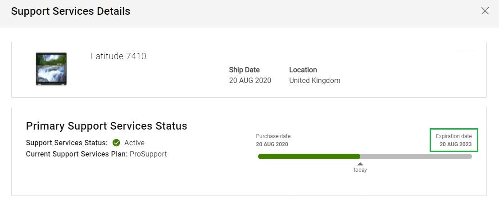Close the Support Services Details dialog
The height and width of the screenshot is (204, 499).
click(485, 11)
